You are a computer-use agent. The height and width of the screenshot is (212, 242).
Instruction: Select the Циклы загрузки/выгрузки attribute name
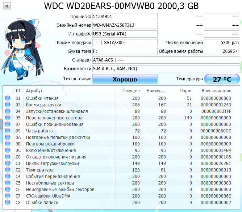click(x=52, y=163)
